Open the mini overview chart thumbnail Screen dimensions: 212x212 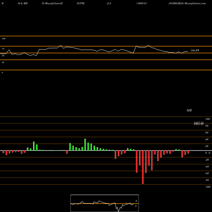tap(105, 203)
